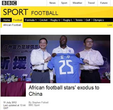Click the BBC logo
The width and height of the screenshot is (113, 110).
point(9,3)
